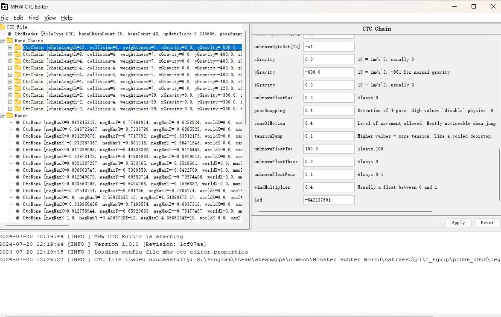Viewport: 501px width, 317px height.
Task: Click the coneOfMotion input field
Action: click(329, 123)
